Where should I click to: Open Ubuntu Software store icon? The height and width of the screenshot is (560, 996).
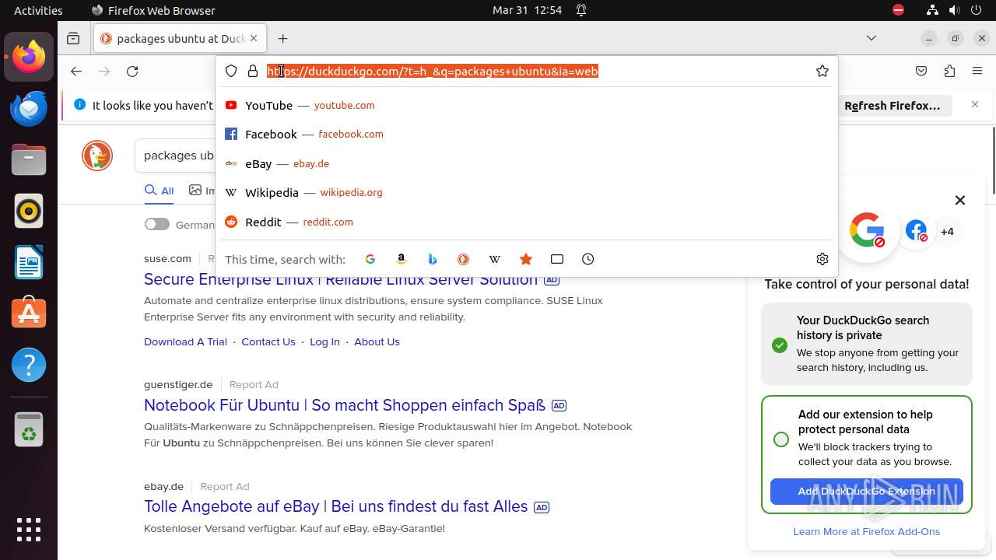tap(29, 313)
